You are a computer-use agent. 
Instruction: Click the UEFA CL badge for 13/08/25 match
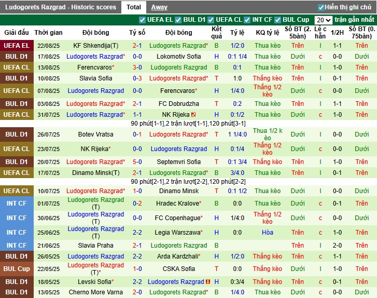click(17, 67)
